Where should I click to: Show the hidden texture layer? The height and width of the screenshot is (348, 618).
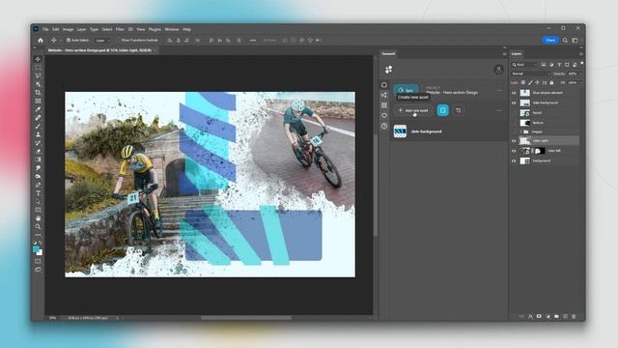coord(514,123)
